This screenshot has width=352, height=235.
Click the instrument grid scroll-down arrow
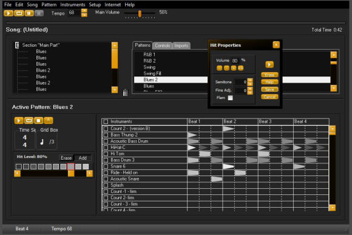coord(332,207)
